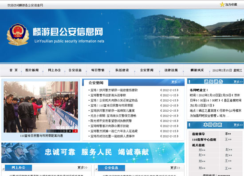Open 法律法规 navigation item
Image resolution: width=244 pixels, height=176 pixels.
pyautogui.click(x=171, y=70)
